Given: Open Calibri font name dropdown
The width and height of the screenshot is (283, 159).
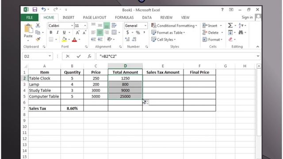Looking at the screenshot, I should 72,26.
